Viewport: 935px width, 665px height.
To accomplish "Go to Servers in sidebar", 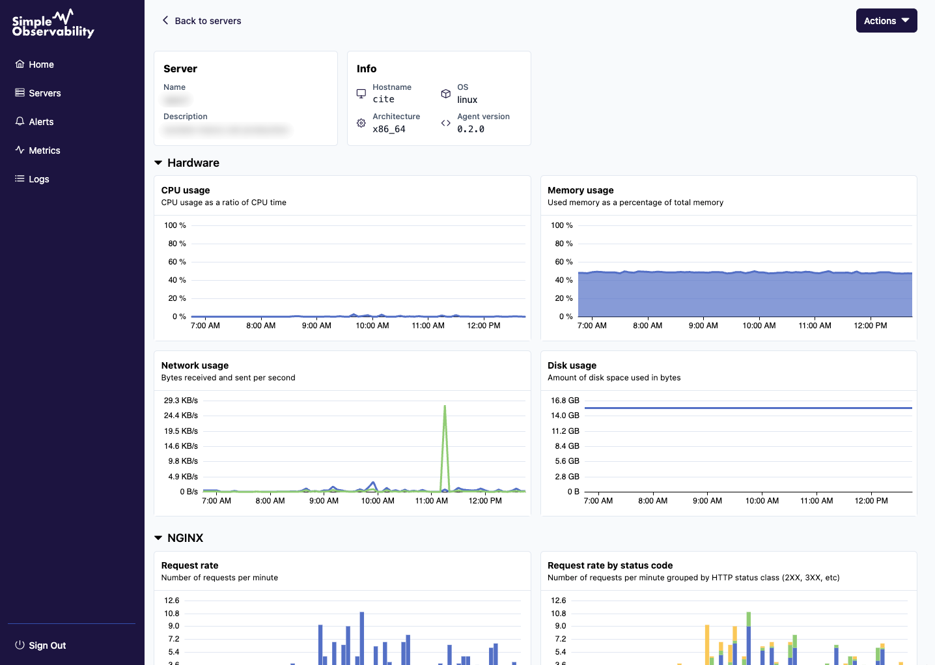I will [x=44, y=93].
